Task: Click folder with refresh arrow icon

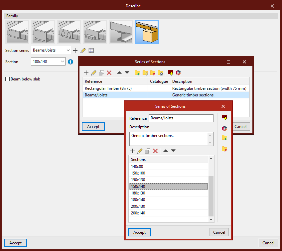Action: (x=145, y=73)
